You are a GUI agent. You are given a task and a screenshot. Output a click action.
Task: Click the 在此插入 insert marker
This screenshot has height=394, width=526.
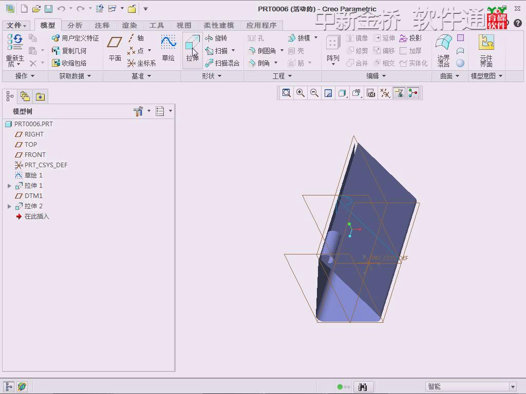tap(32, 216)
